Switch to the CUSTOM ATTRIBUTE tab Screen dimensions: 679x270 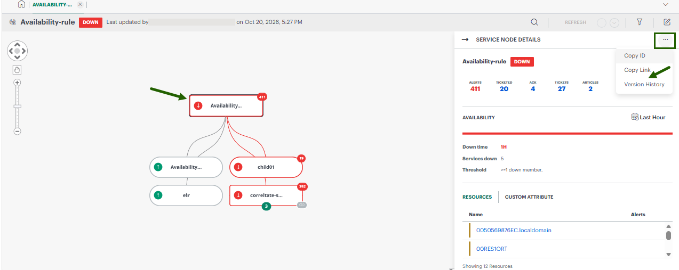[529, 197]
